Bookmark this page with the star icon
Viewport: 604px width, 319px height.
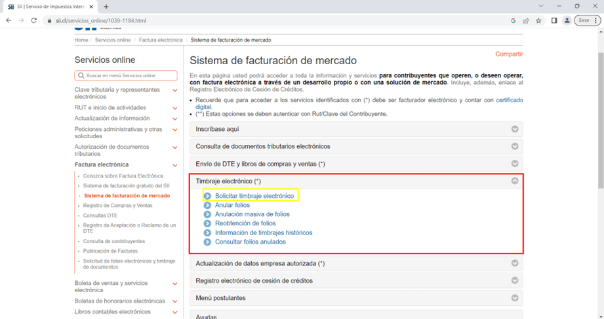pos(538,20)
